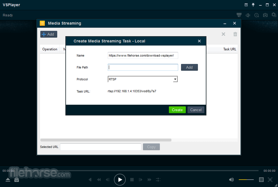
Task: Activate the digital zoom magnifier icon
Action: (257, 15)
